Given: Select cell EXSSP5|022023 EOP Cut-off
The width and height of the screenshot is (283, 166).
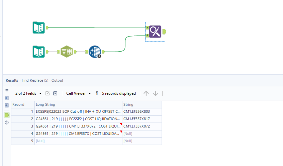Looking at the screenshot, I should tap(78, 111).
